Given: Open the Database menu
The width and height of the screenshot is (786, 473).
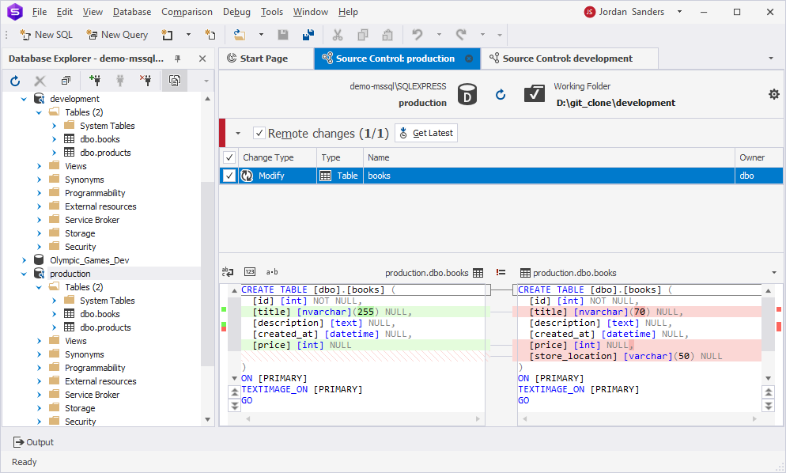Looking at the screenshot, I should click(x=132, y=12).
